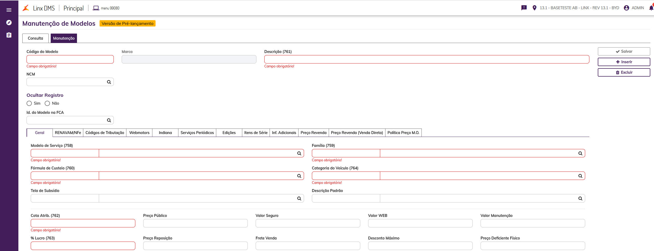Open the Webmotors tab
This screenshot has width=654, height=251.
coord(139,133)
